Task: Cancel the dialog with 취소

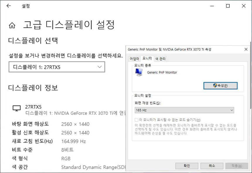Action: click(x=212, y=166)
